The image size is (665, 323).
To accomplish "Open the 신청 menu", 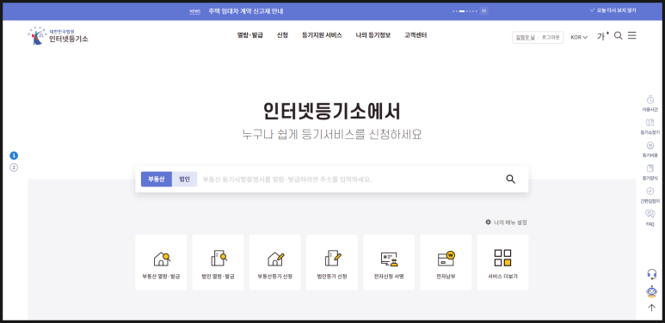I will pos(282,35).
